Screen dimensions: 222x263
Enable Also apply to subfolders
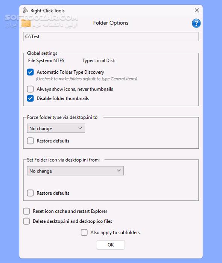(84, 233)
